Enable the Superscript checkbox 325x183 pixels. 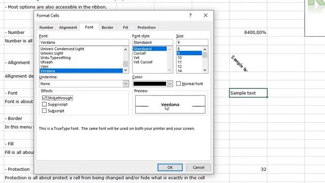[x=44, y=104]
